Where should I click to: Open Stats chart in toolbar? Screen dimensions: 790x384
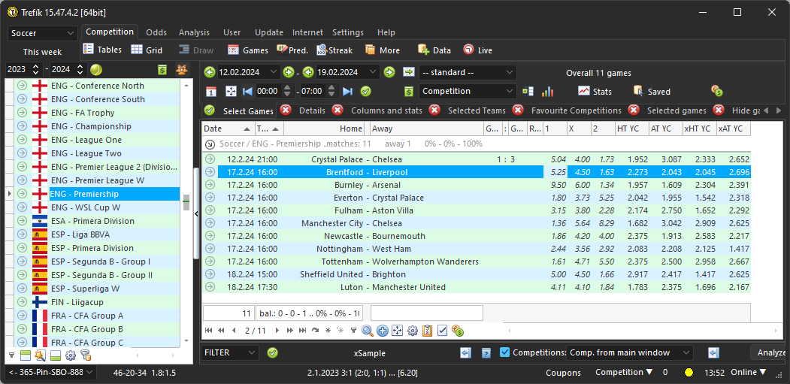(x=595, y=91)
